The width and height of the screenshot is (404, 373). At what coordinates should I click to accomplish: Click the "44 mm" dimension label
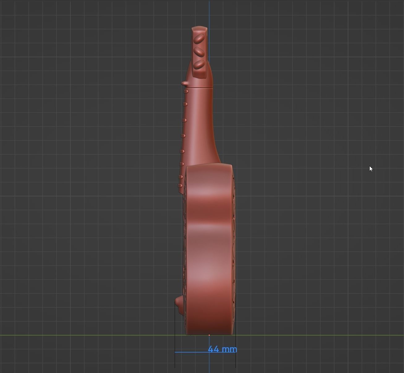(223, 349)
